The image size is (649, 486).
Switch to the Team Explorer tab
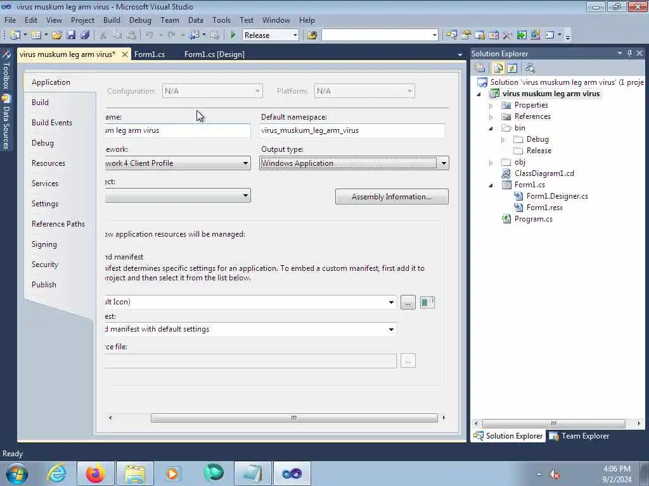click(x=579, y=436)
